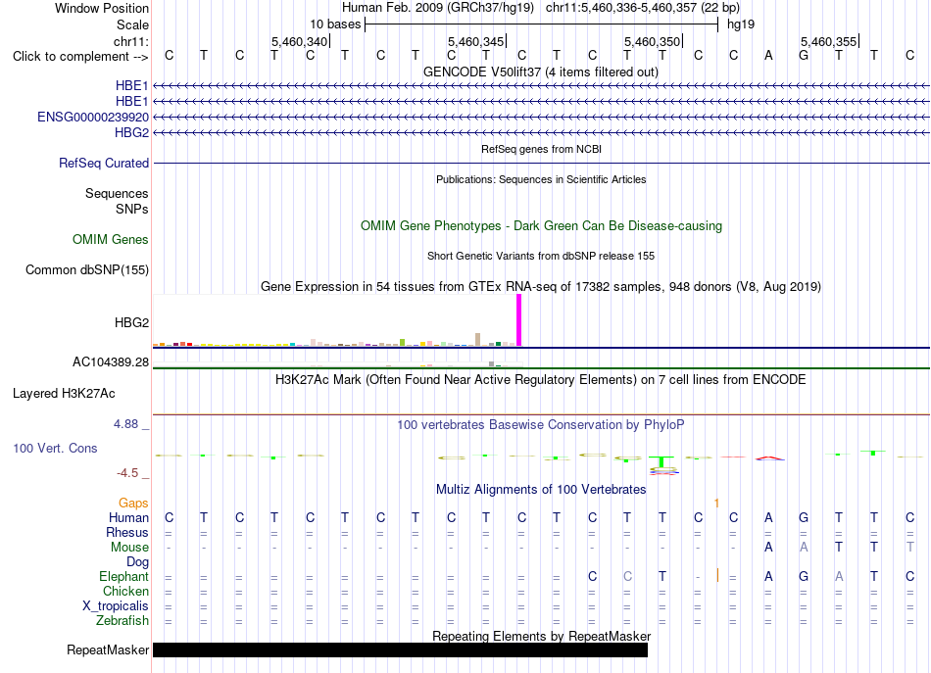The width and height of the screenshot is (931, 673).
Task: Click the Window Position label
Action: pos(102,8)
